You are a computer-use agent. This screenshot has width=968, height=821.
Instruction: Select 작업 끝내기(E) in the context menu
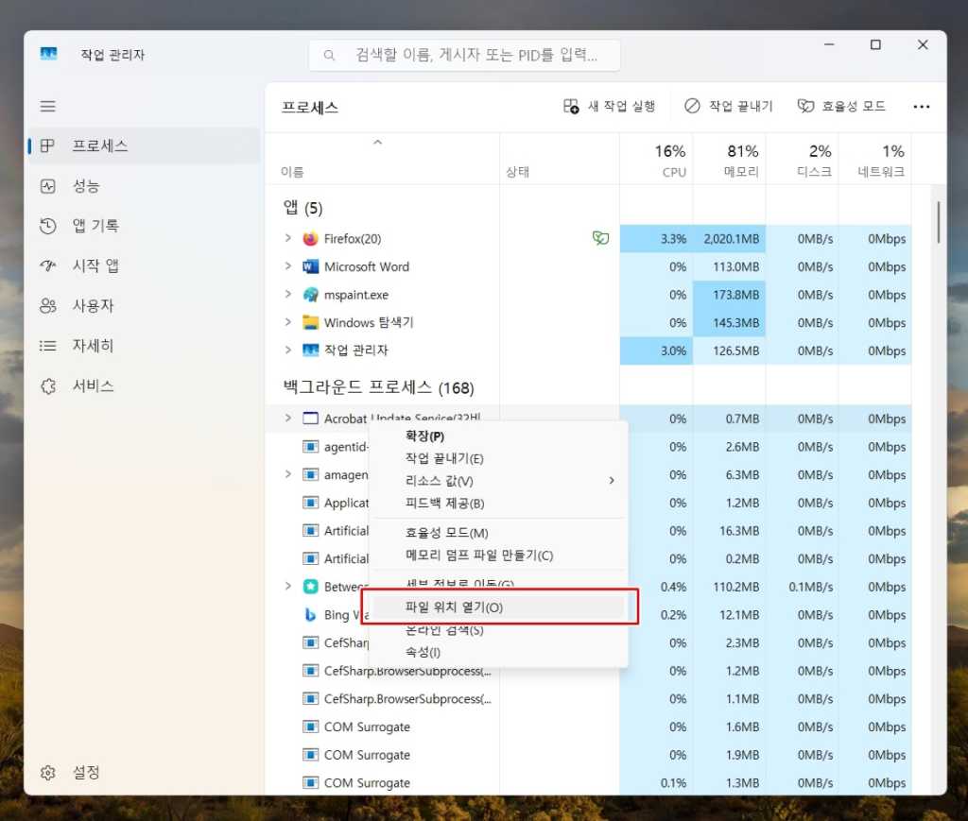[x=444, y=458]
